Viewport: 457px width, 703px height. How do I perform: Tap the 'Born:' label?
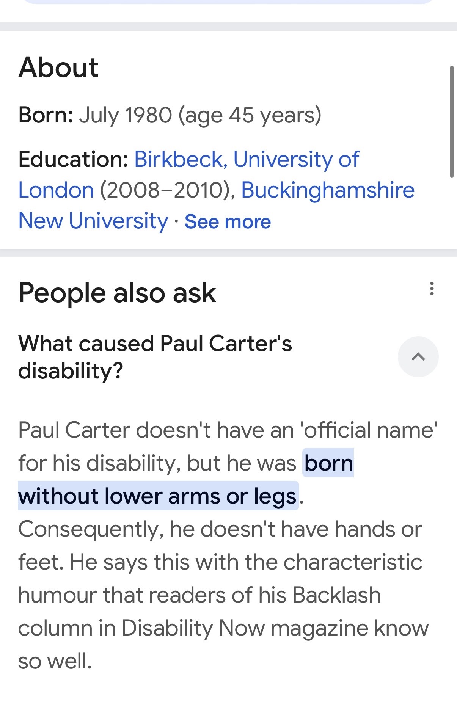pos(46,115)
